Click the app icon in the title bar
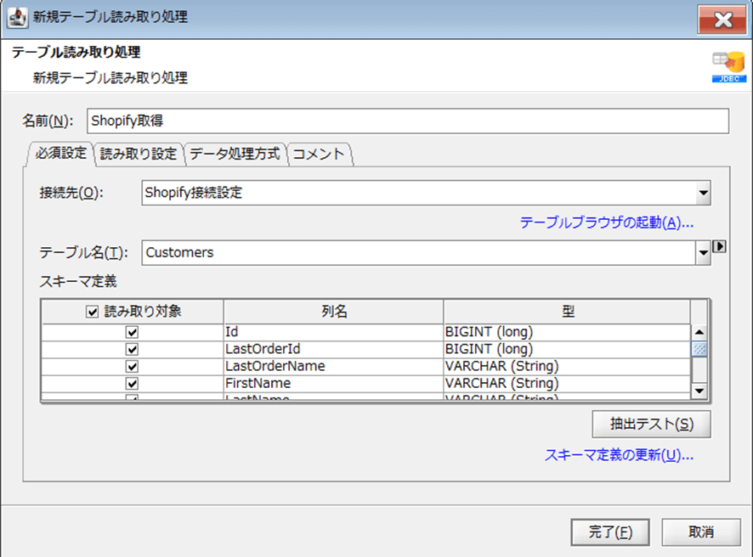The image size is (753, 557). coord(18,17)
